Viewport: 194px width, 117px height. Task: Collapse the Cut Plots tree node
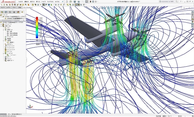(4, 30)
